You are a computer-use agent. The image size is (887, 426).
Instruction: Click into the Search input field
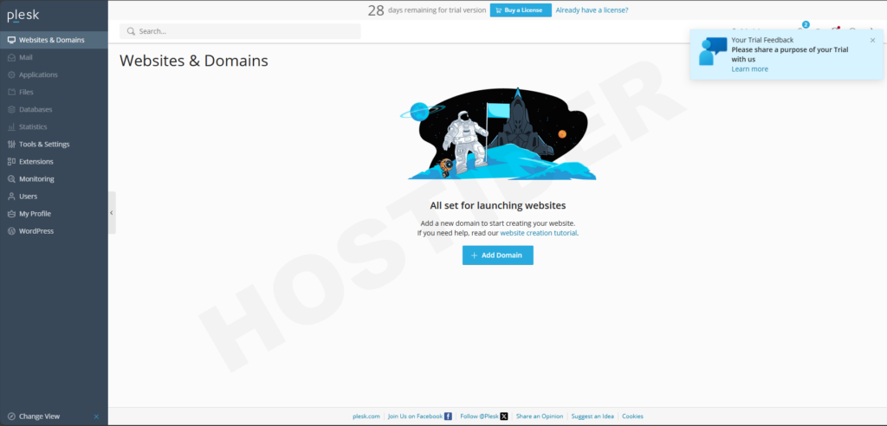coord(247,31)
